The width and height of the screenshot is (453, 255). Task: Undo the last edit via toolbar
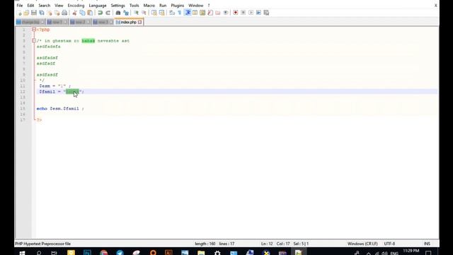pos(101,13)
